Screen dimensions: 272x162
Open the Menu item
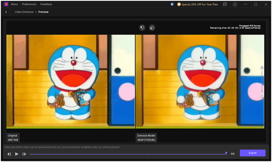pyautogui.click(x=14, y=4)
